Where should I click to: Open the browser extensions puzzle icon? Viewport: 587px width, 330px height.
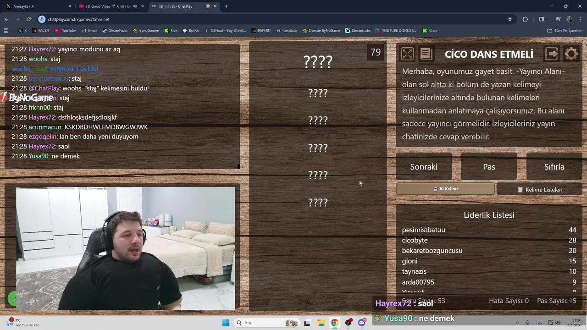(526, 19)
